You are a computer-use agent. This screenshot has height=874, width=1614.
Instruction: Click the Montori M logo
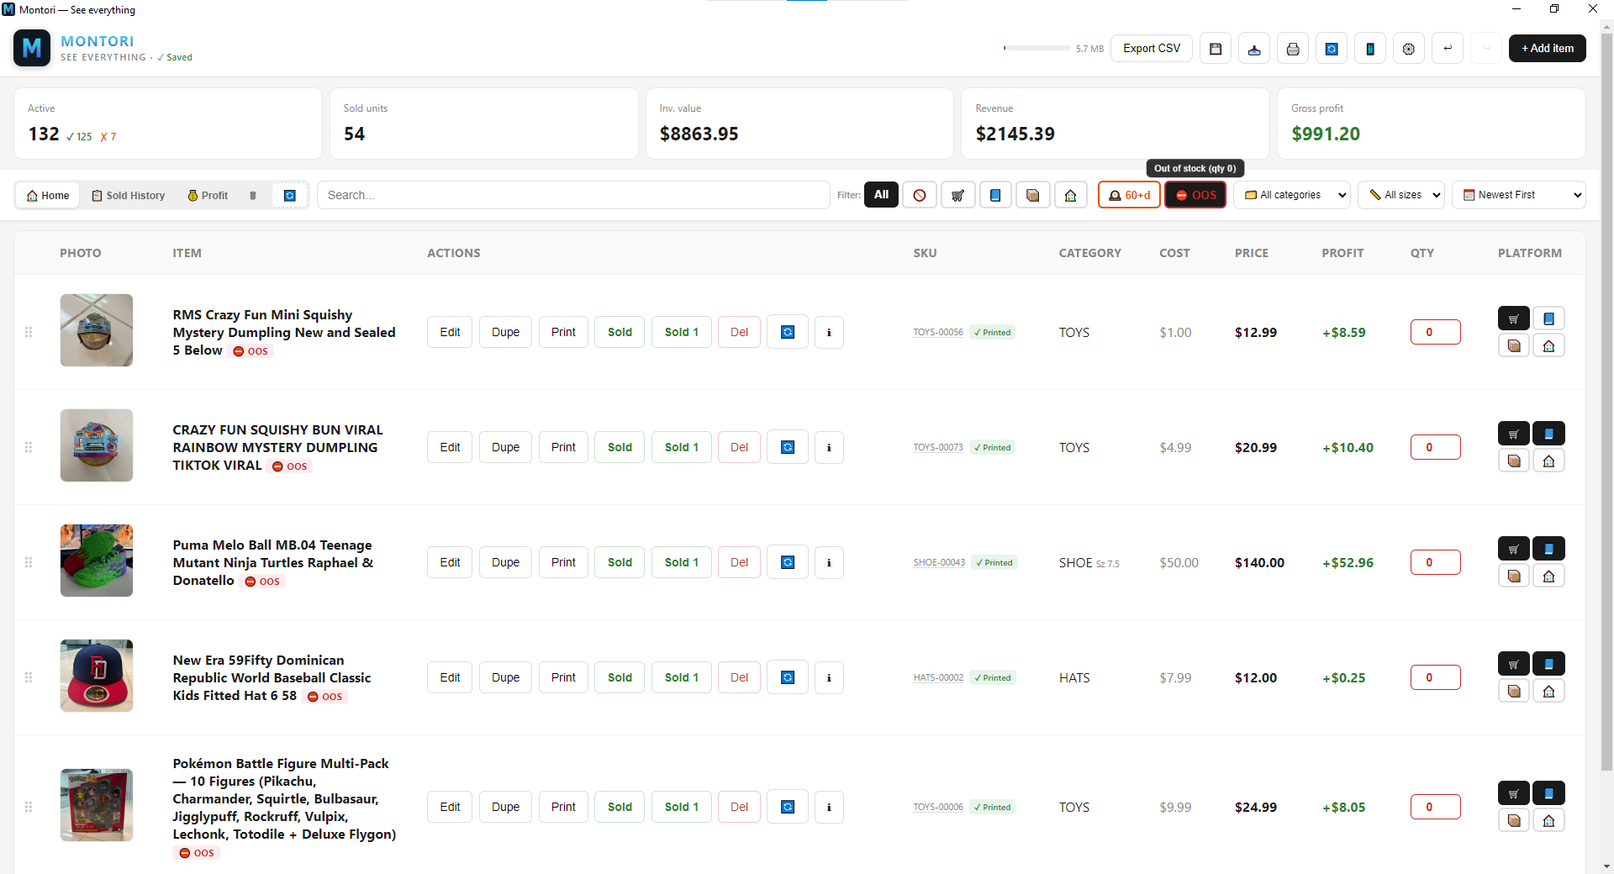click(32, 48)
